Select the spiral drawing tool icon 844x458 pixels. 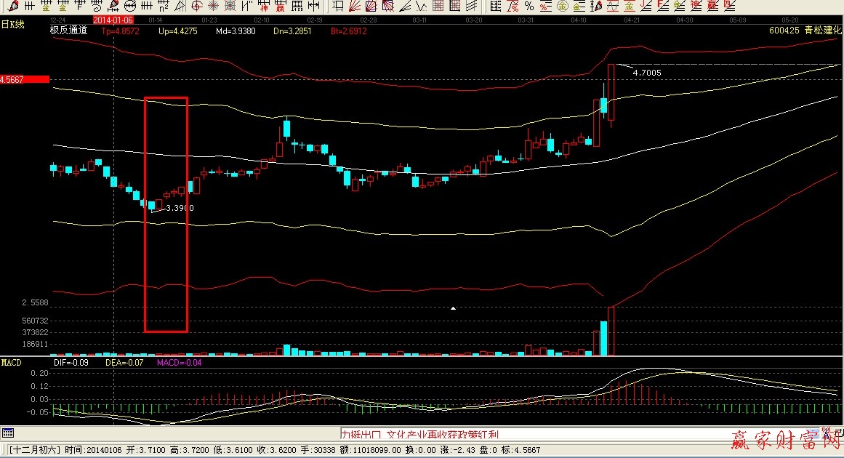[96, 6]
